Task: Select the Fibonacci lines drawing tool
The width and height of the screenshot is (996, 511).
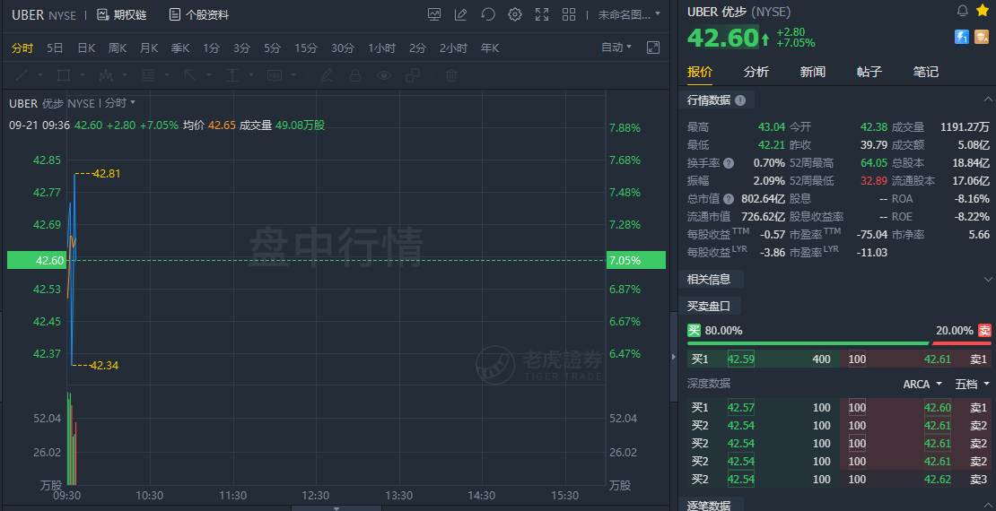Action: [148, 75]
